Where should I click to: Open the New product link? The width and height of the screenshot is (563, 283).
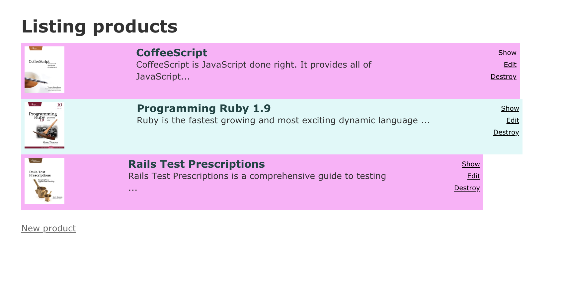[48, 229]
